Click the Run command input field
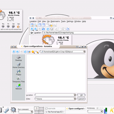 tap(25, 112)
